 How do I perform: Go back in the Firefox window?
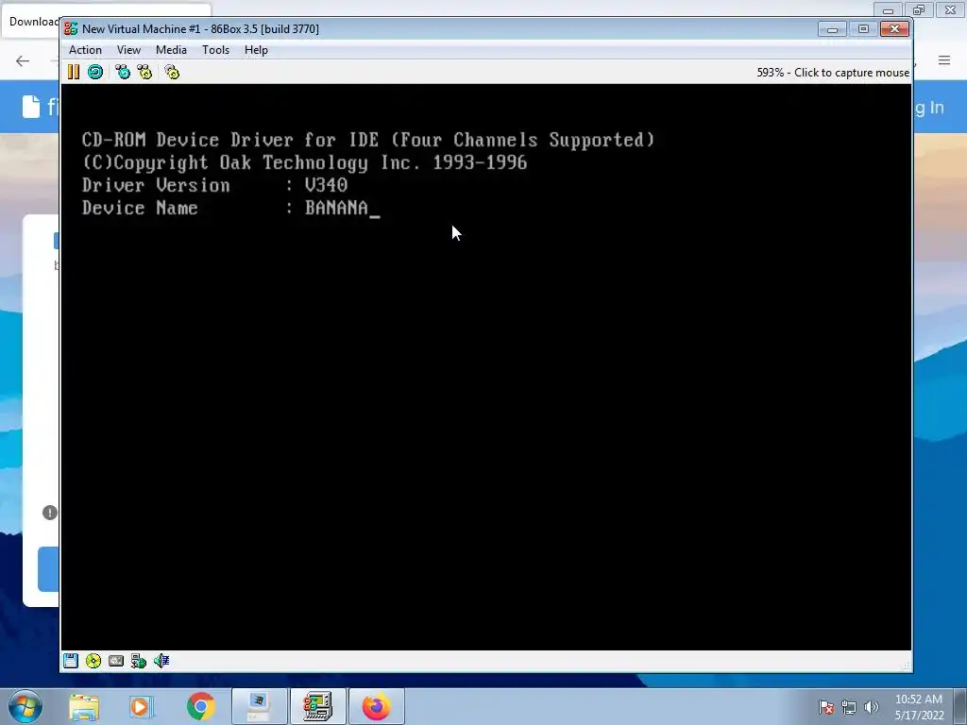pos(23,60)
